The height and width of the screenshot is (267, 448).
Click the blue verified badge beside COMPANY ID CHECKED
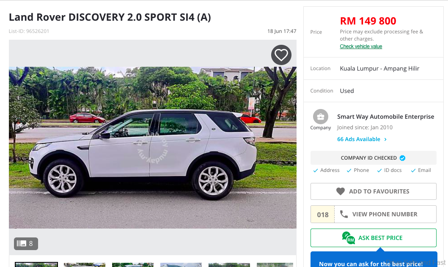click(x=402, y=158)
